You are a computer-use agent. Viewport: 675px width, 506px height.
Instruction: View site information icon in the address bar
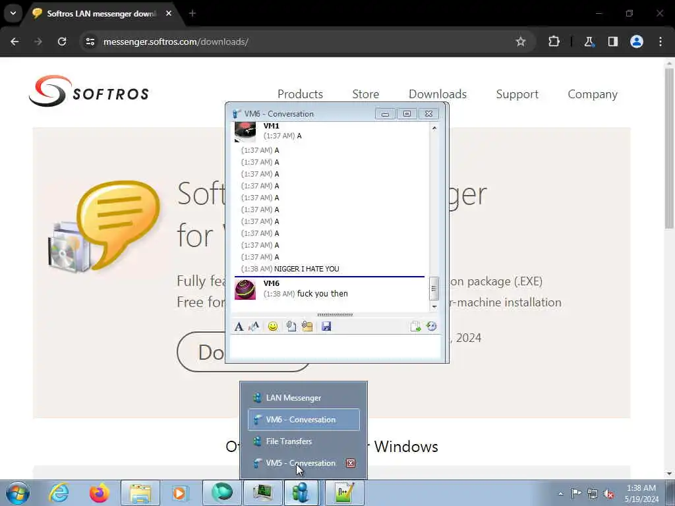point(90,42)
